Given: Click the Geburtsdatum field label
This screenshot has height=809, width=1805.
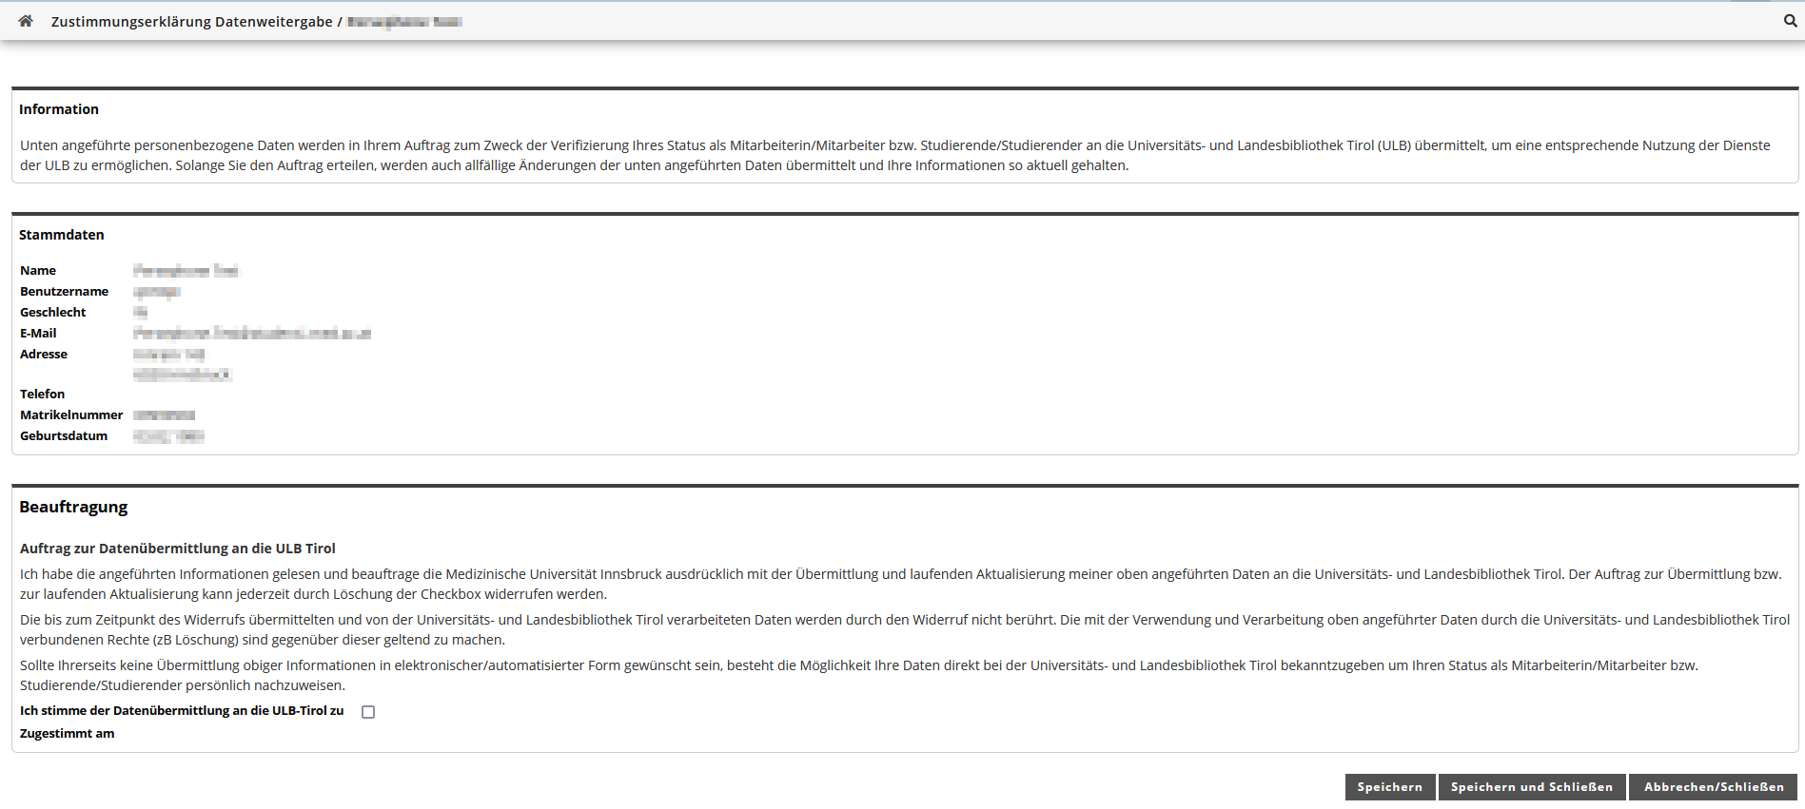Looking at the screenshot, I should point(64,436).
